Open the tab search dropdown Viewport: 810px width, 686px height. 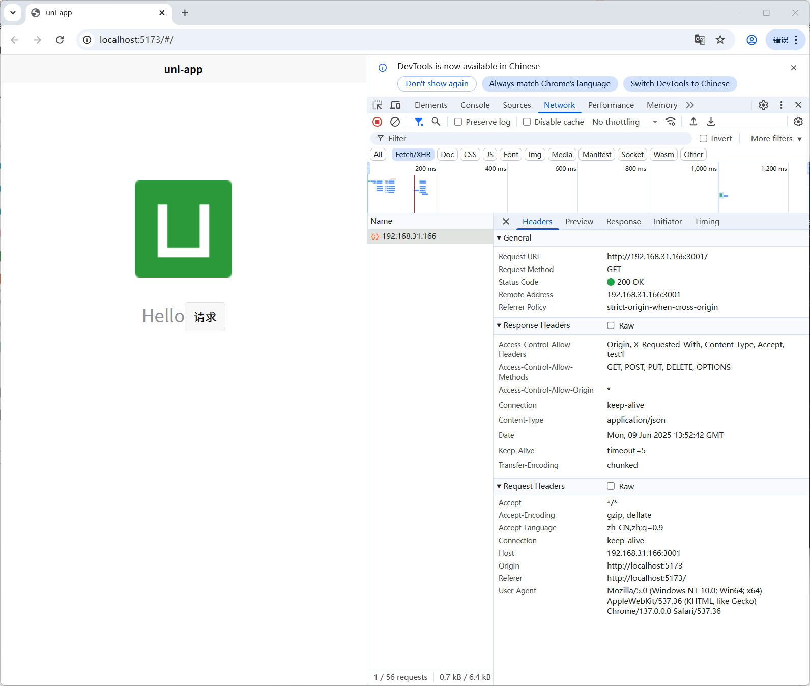pos(13,13)
